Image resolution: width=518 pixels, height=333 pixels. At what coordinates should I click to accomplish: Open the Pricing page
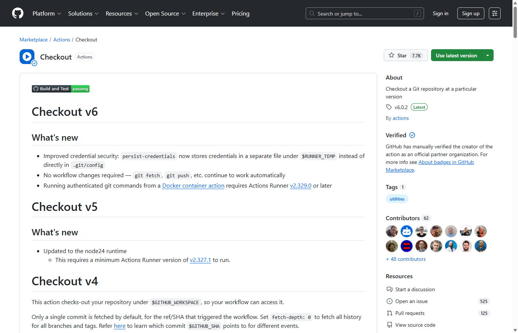click(x=240, y=13)
